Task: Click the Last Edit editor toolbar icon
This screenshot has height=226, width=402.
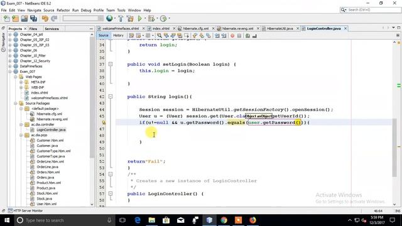Action: tap(131, 36)
